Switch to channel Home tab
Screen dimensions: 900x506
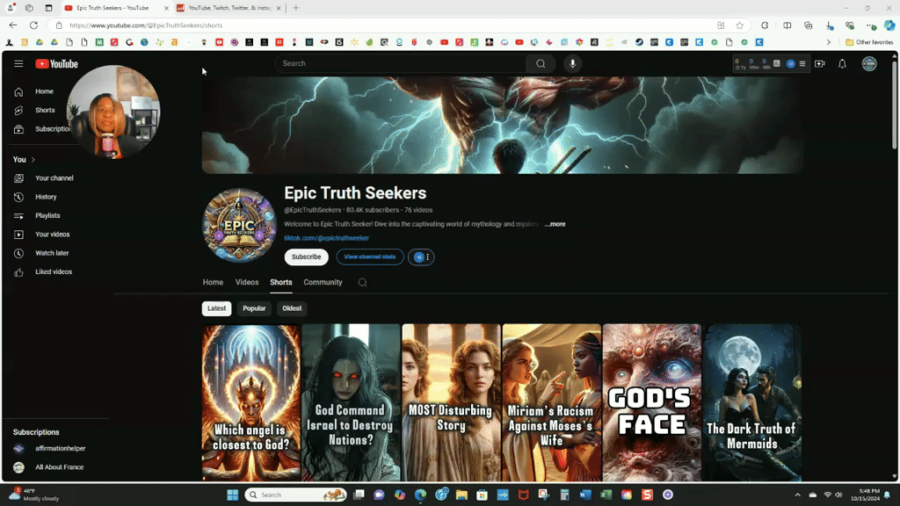click(213, 282)
